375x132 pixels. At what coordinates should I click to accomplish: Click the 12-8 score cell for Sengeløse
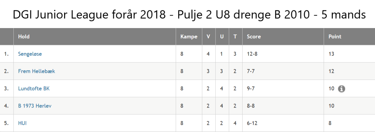coord(252,54)
